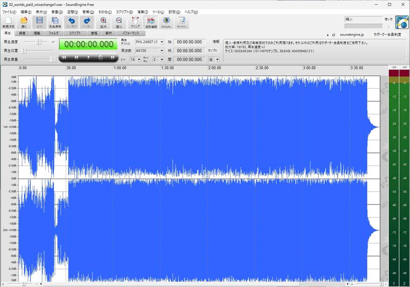Expand the channel count 2 dropdown

pos(162,60)
